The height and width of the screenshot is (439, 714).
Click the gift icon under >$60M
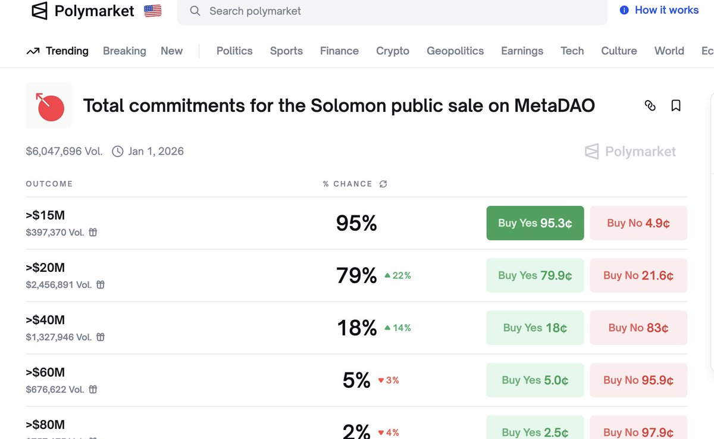click(93, 390)
